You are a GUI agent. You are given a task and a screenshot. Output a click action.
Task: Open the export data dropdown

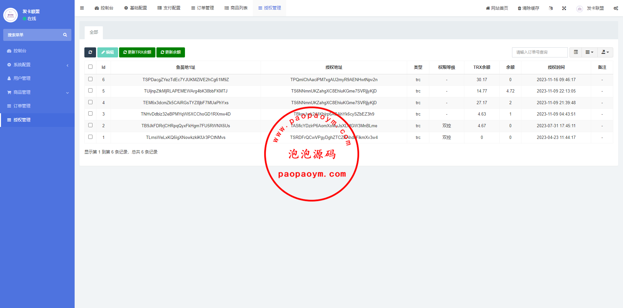click(605, 52)
